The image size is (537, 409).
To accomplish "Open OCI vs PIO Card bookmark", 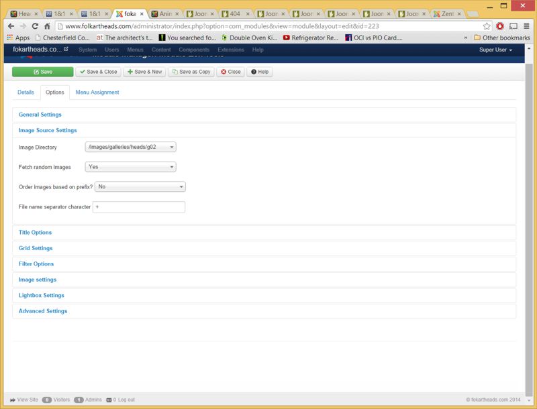I will pyautogui.click(x=374, y=38).
